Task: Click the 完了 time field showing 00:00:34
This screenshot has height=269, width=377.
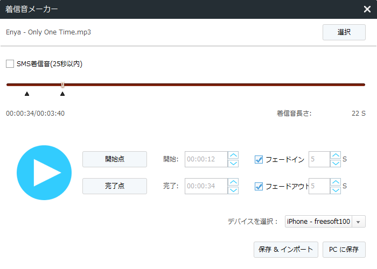Action: (x=206, y=186)
